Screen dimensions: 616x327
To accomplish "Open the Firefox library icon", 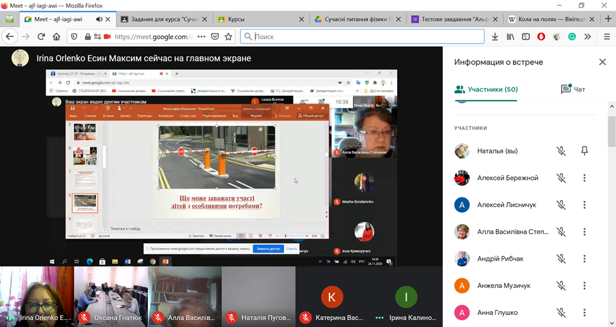I will tap(510, 37).
